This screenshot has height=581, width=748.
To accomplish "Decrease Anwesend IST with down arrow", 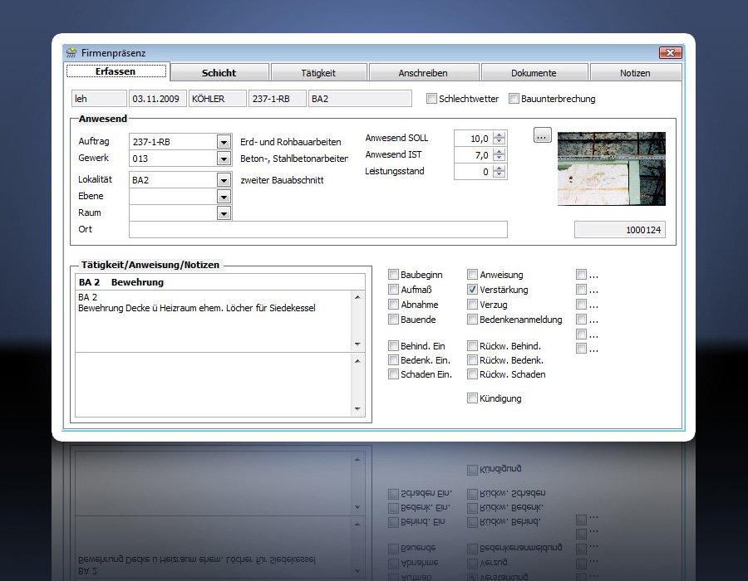I will tap(499, 159).
